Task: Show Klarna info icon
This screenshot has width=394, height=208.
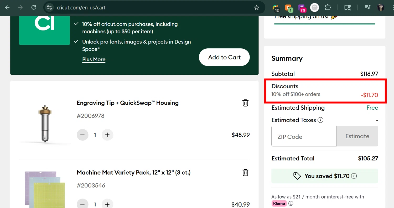Action: (x=291, y=204)
